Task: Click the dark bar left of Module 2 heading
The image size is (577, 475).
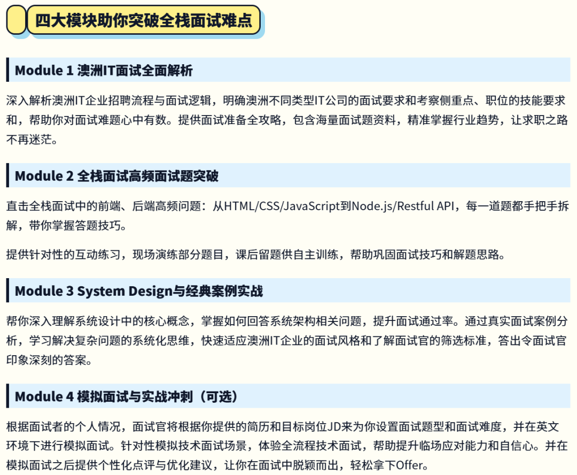Action: pos(8,176)
